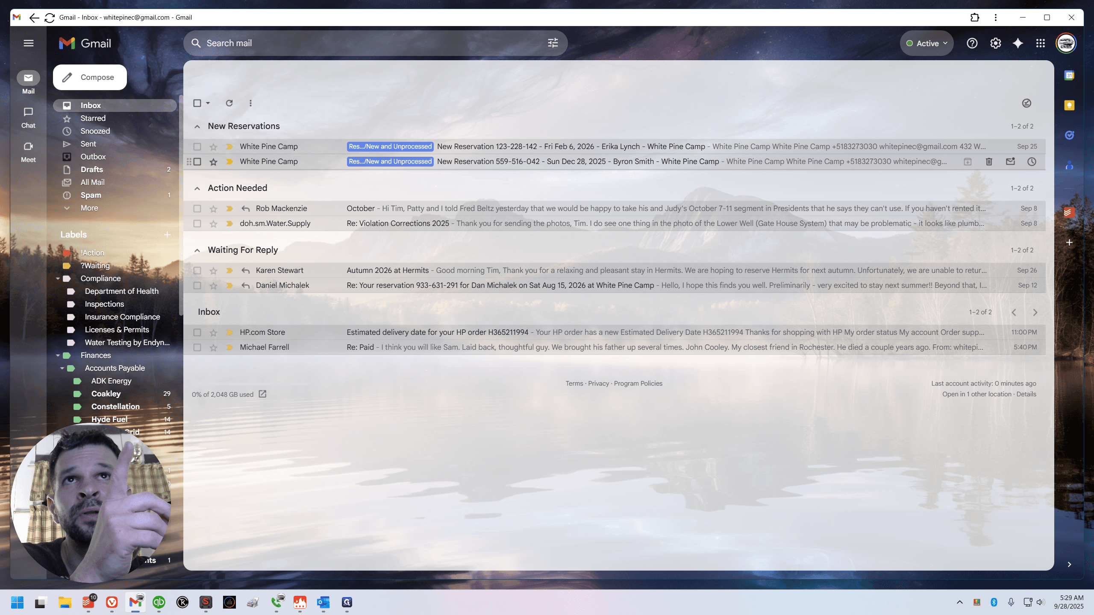Mark Byron Smith email as unread
Screen dimensions: 1094x615
[1010, 161]
